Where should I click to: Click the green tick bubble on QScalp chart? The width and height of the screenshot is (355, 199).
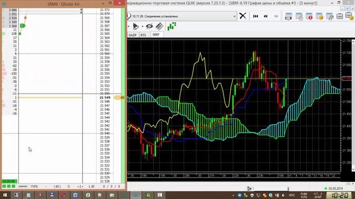click(22, 26)
